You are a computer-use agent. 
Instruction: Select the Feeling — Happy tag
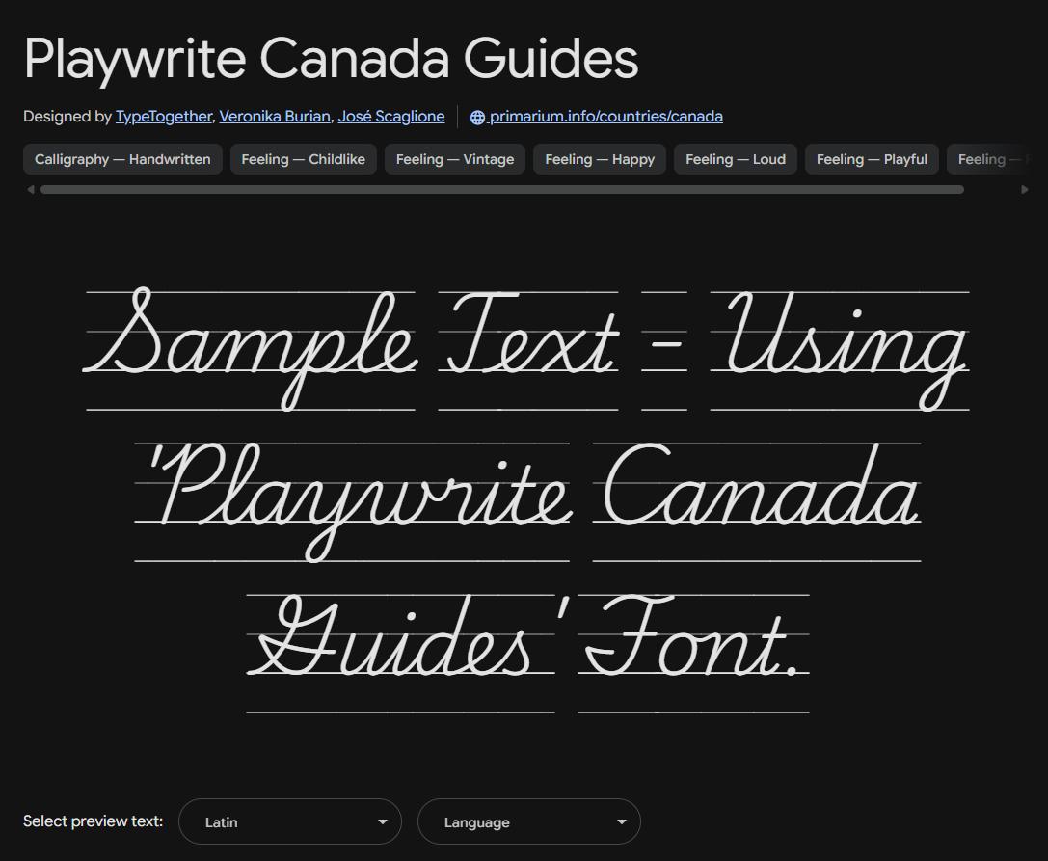click(x=600, y=159)
